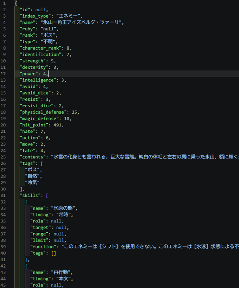This screenshot has width=239, height=288.
Task: Click the closing brace on line 41
Action: coord(26,260)
